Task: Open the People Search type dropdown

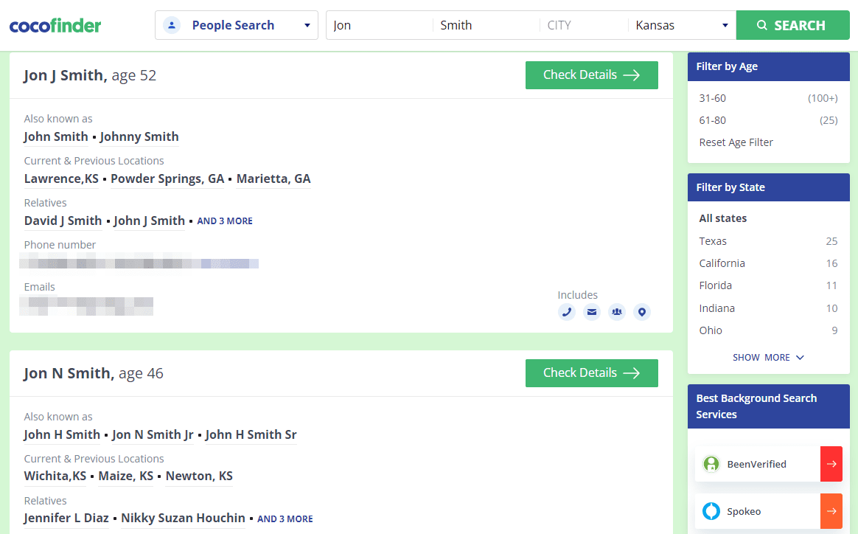Action: [236, 25]
